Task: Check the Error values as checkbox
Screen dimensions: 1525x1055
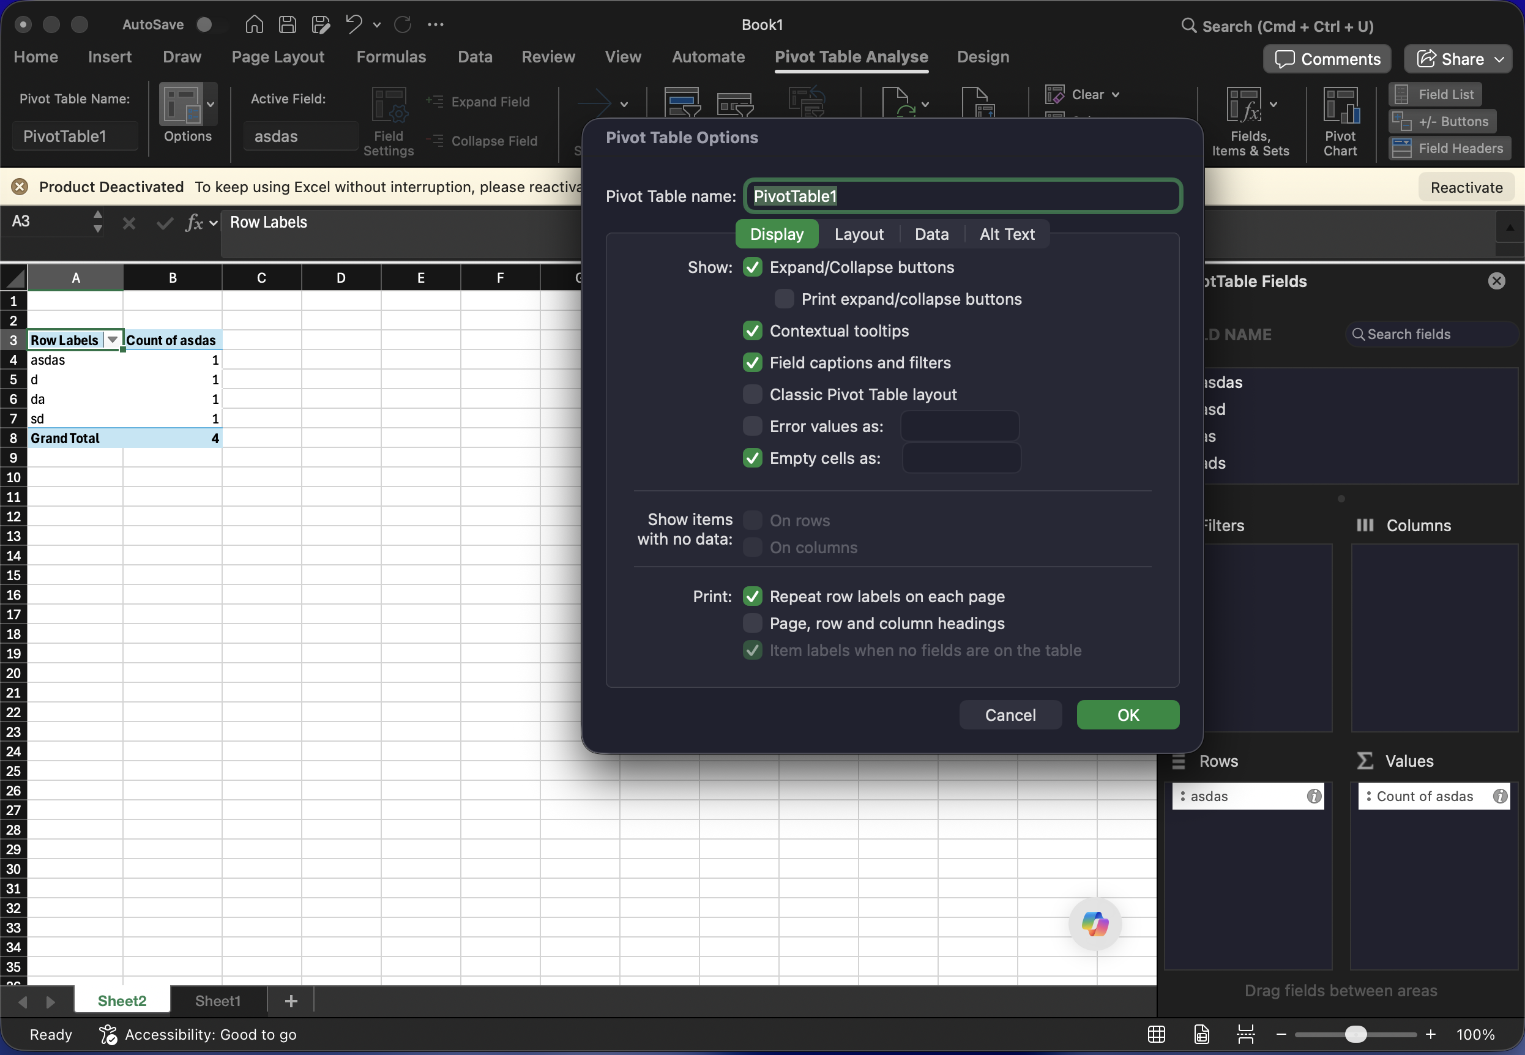Action: tap(752, 426)
